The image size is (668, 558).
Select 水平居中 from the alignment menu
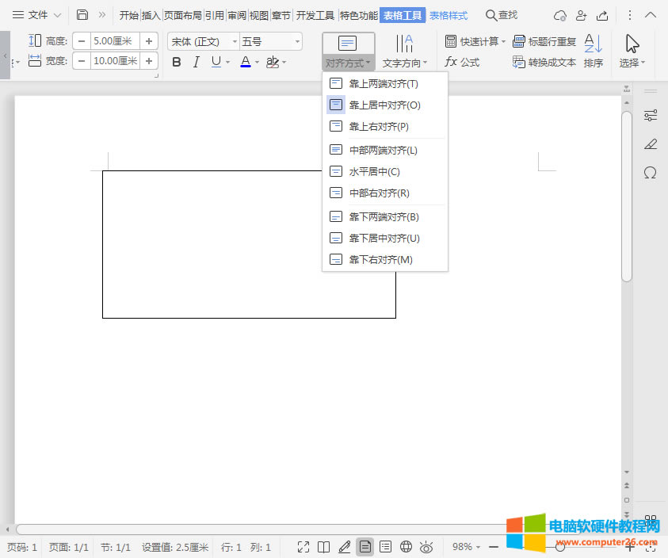[x=372, y=171]
